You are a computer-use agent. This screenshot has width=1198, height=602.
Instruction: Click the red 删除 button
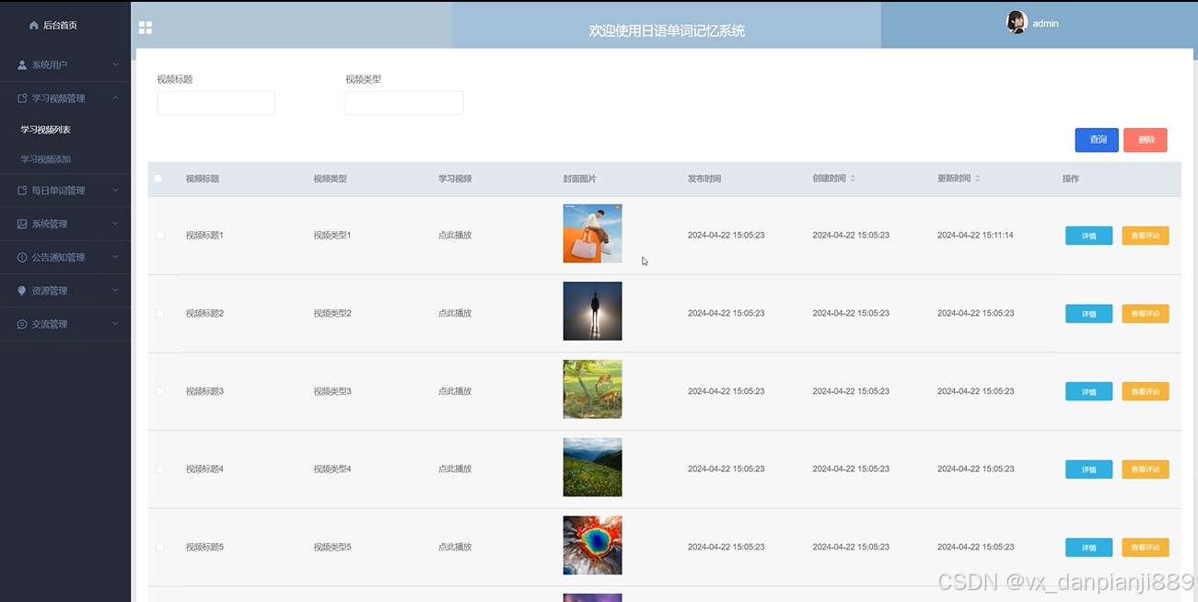1146,140
